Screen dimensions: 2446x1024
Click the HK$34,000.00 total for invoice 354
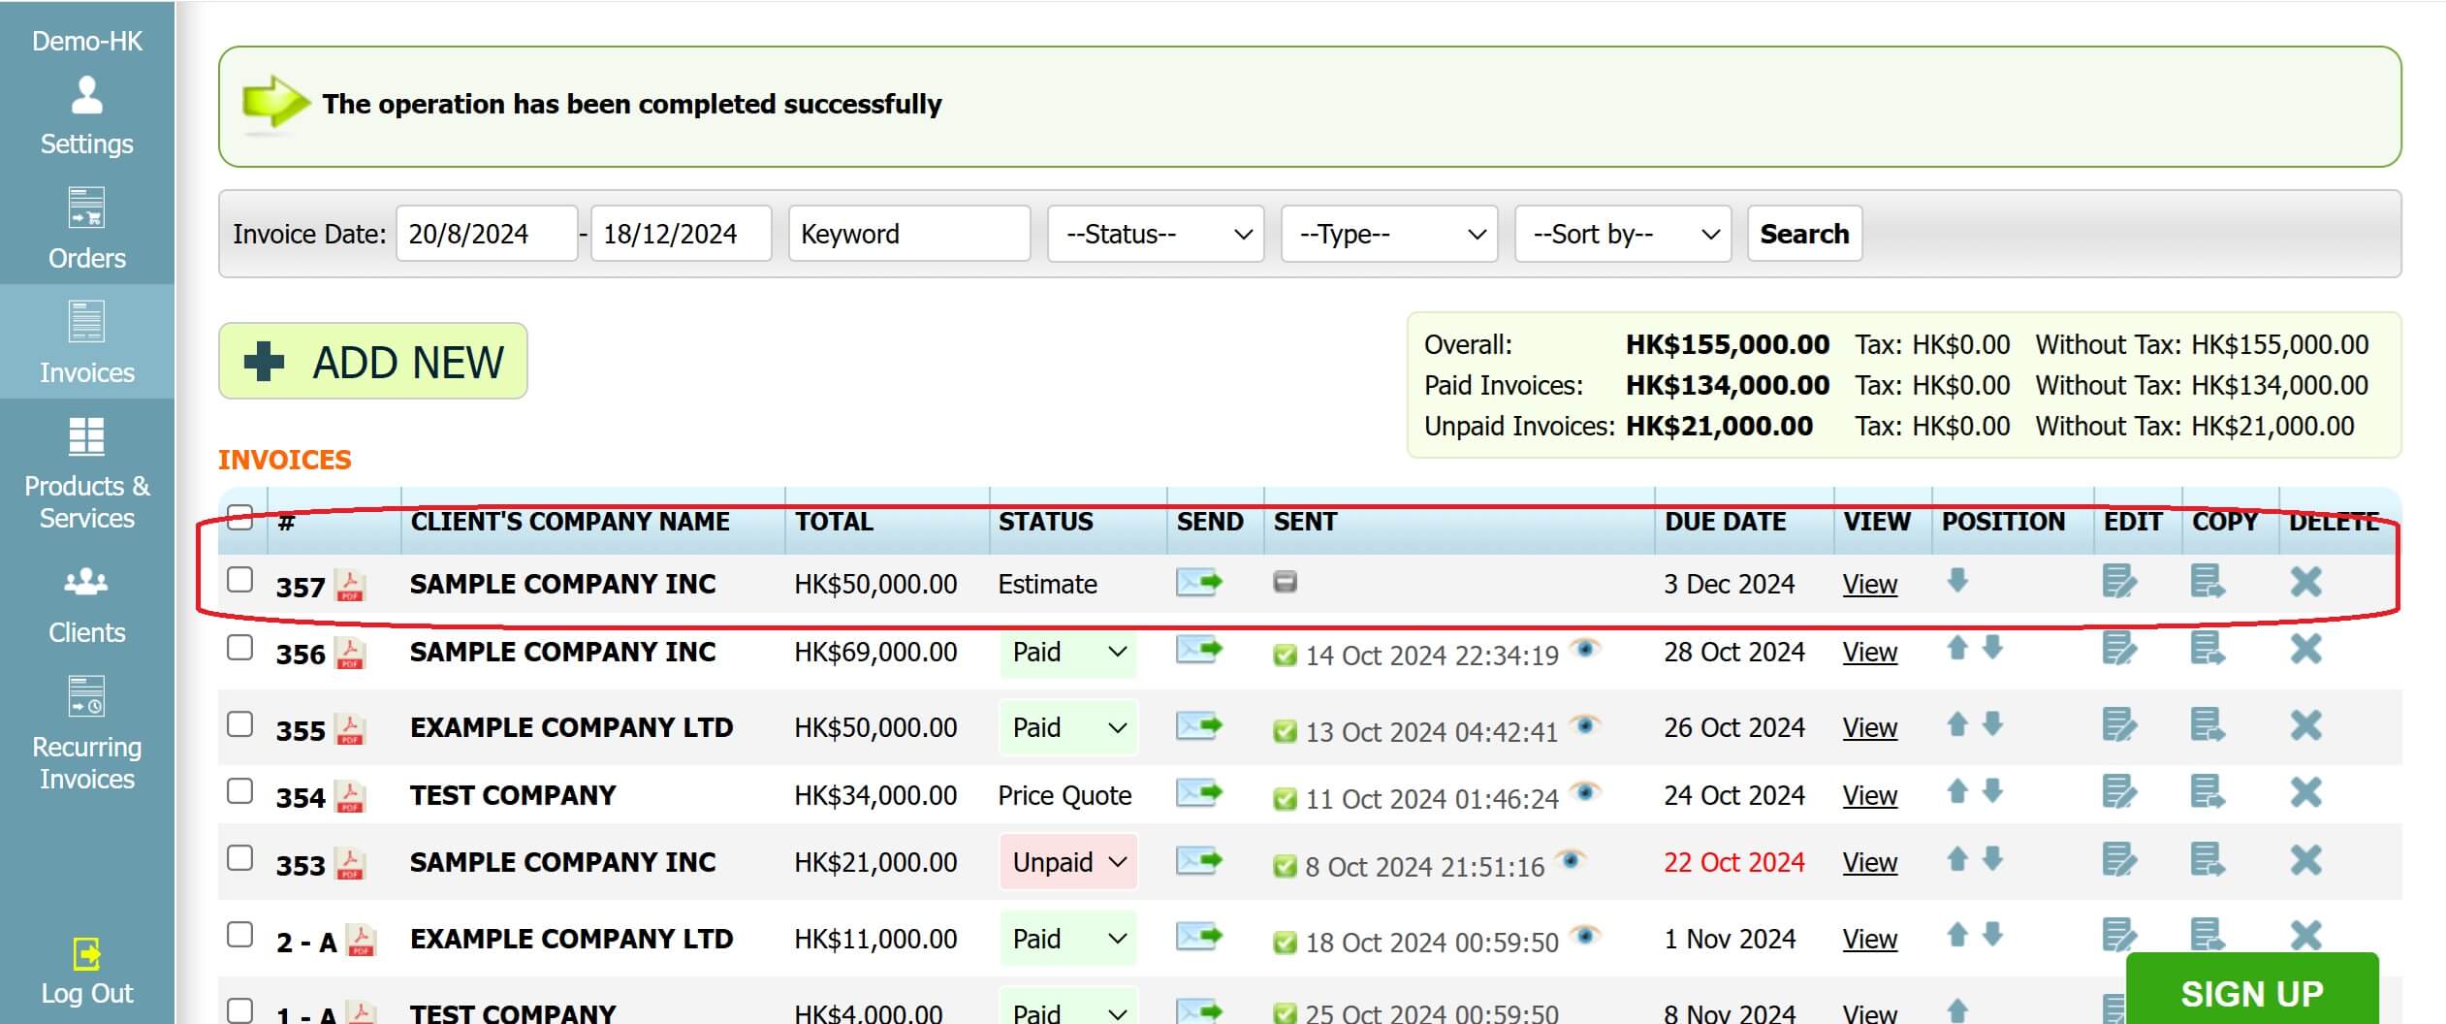875,796
